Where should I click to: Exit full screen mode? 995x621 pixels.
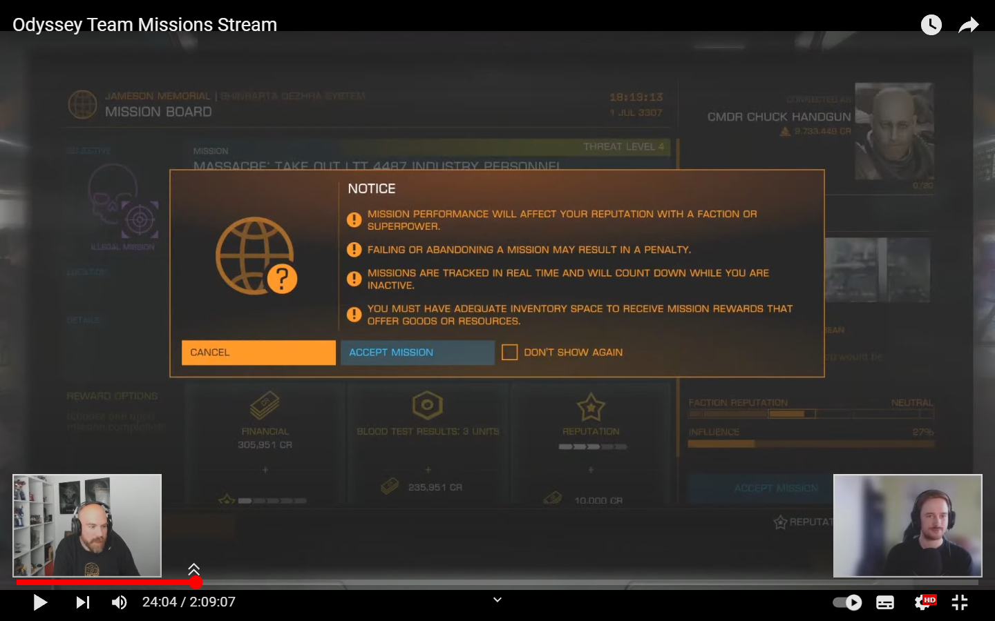[960, 602]
